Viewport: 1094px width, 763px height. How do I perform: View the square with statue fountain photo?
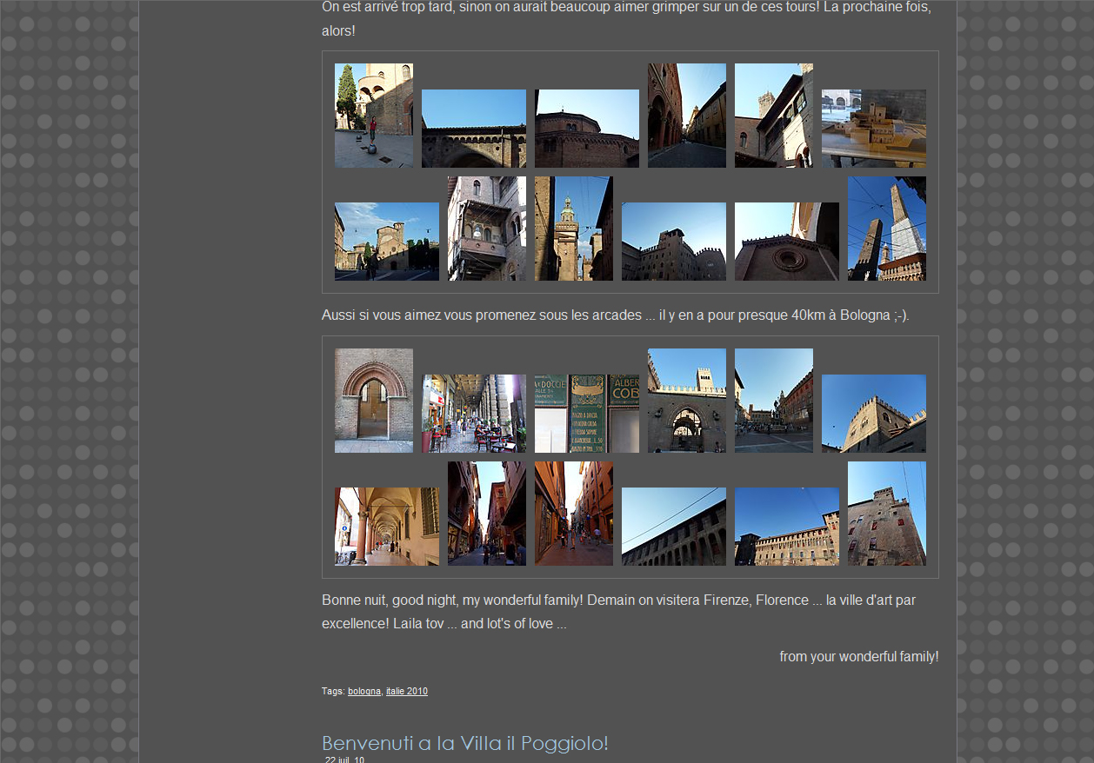773,401
